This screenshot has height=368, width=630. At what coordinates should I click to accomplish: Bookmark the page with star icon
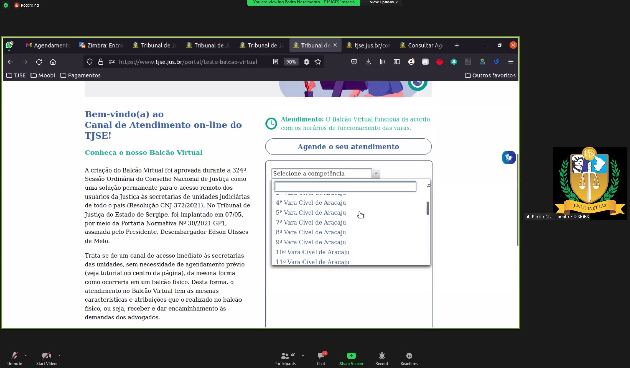pyautogui.click(x=318, y=62)
